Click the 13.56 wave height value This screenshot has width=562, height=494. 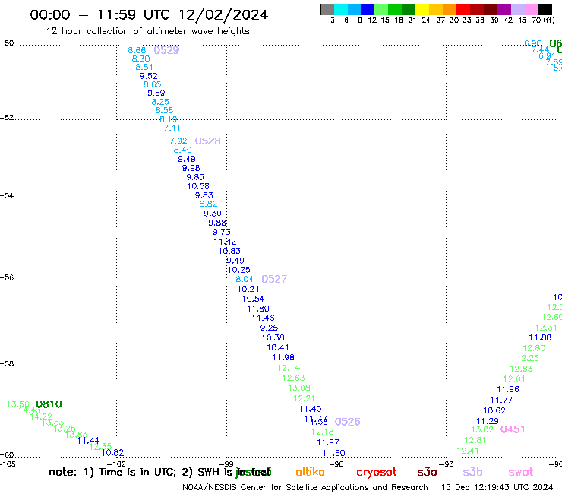(18, 404)
